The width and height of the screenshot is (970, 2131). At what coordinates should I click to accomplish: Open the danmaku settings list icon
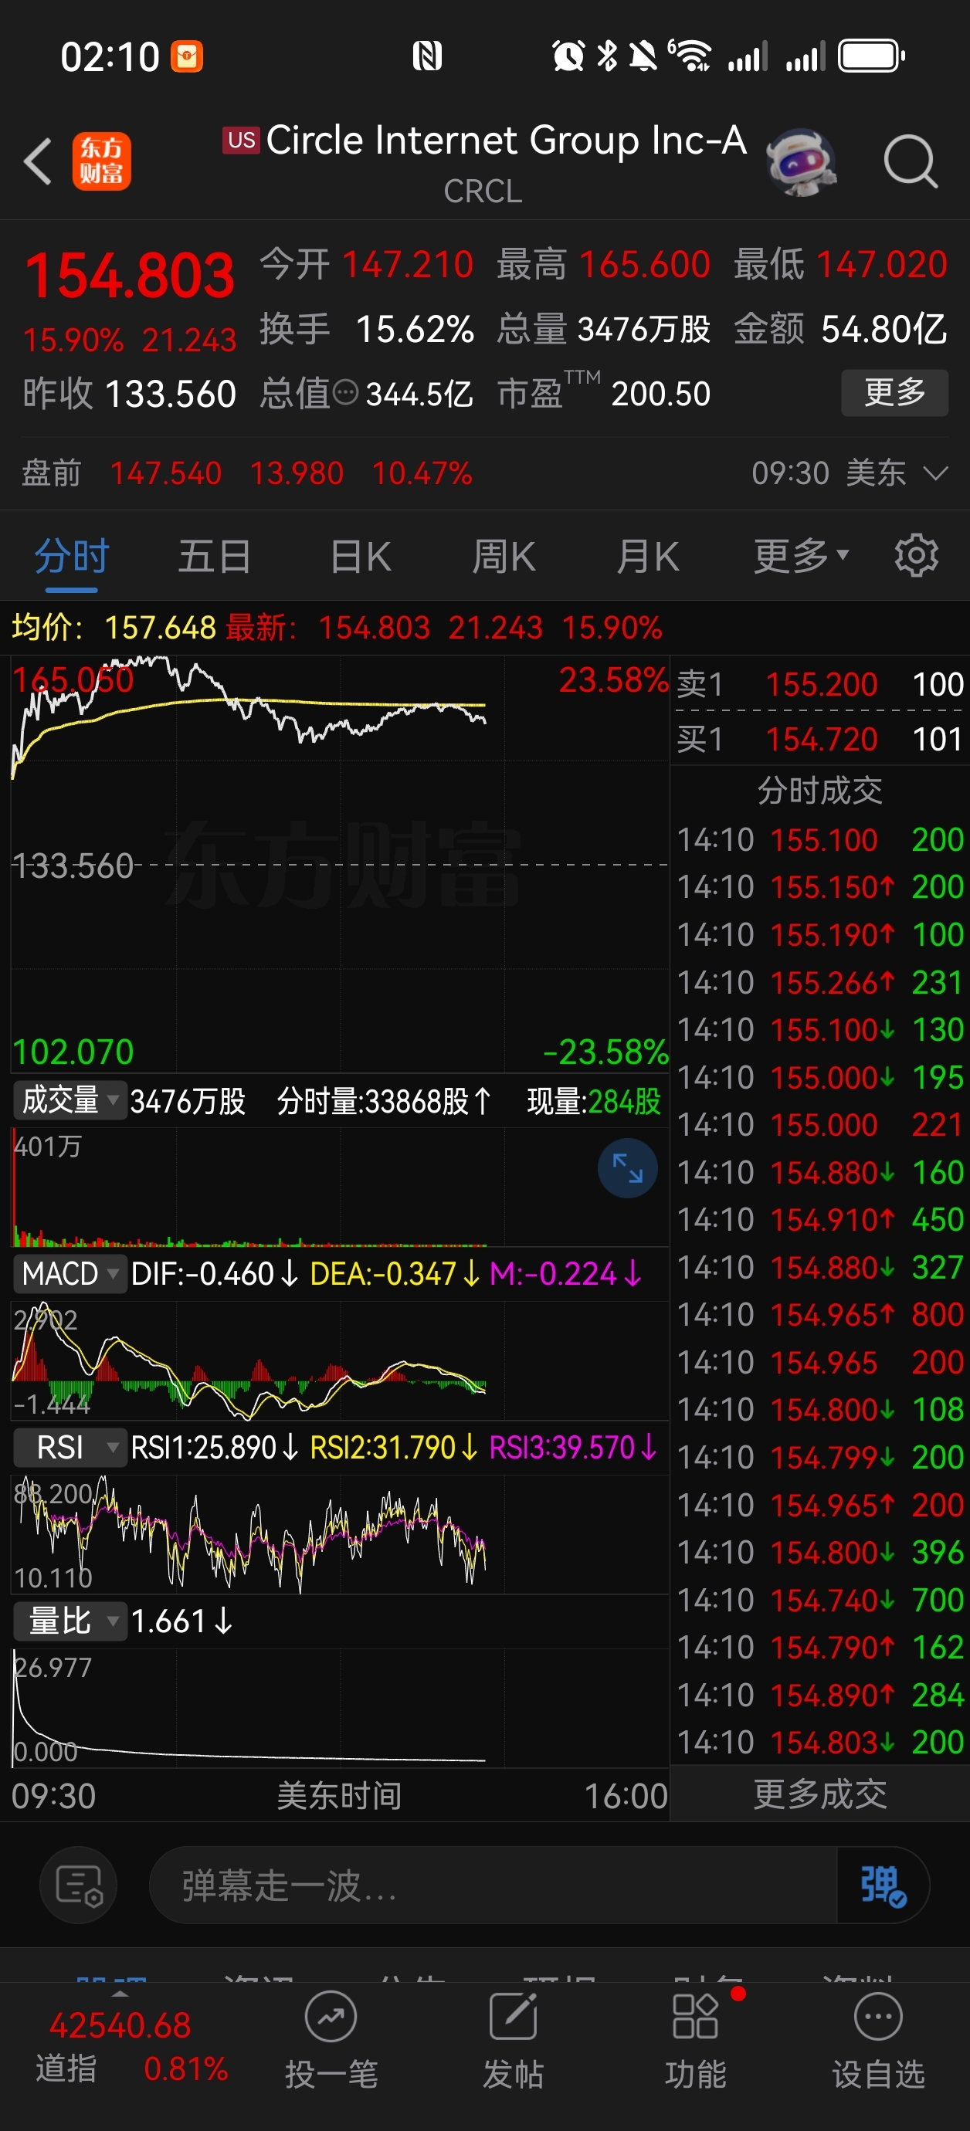79,1885
